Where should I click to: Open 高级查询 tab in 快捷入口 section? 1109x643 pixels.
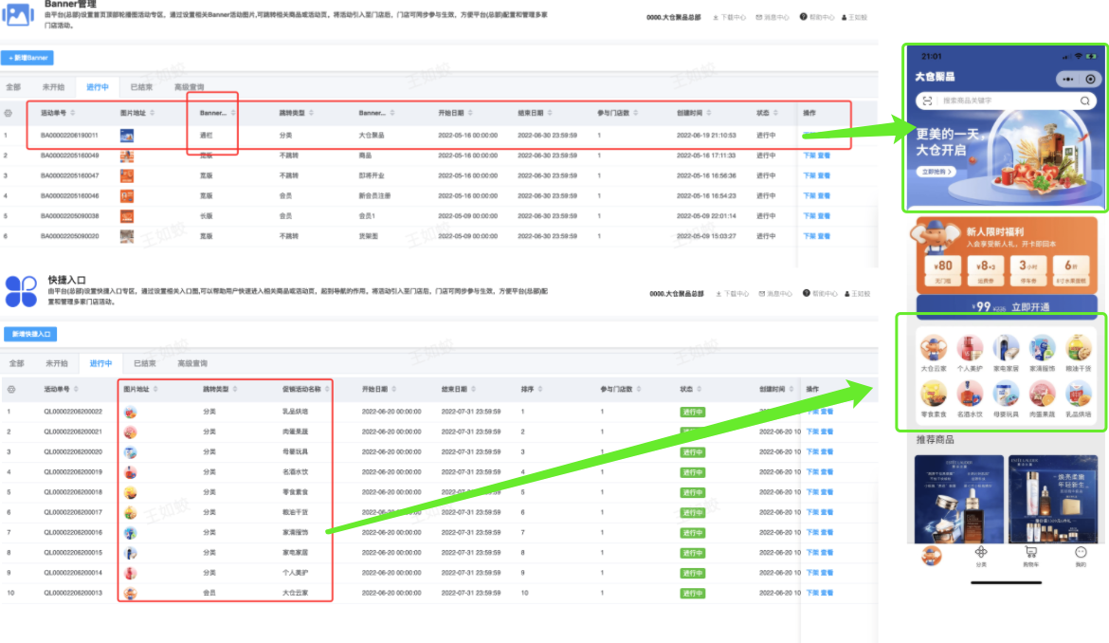click(192, 363)
